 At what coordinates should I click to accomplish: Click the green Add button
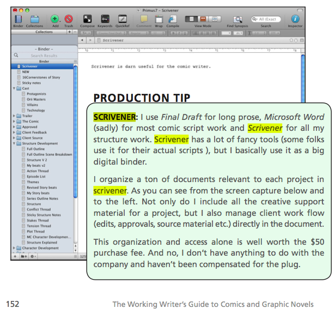click(x=55, y=19)
